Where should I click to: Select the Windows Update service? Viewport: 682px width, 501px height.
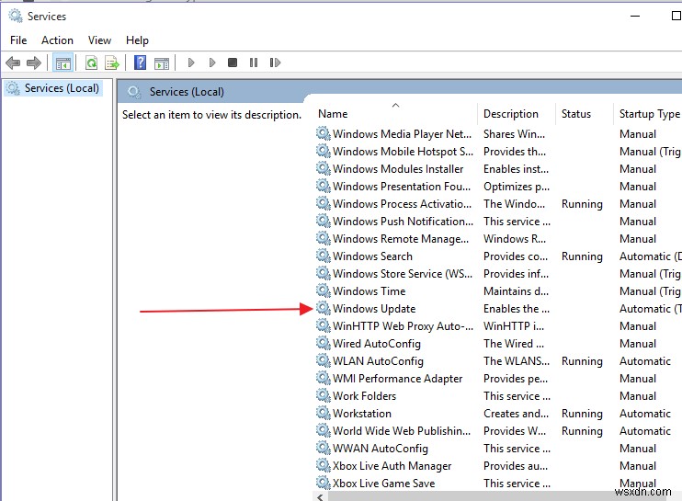(x=374, y=309)
